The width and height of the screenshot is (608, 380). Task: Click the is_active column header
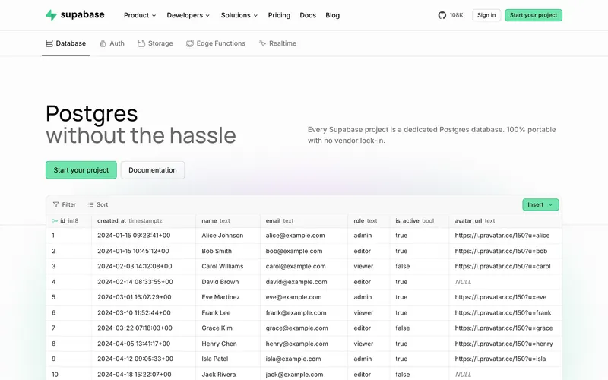coord(420,220)
